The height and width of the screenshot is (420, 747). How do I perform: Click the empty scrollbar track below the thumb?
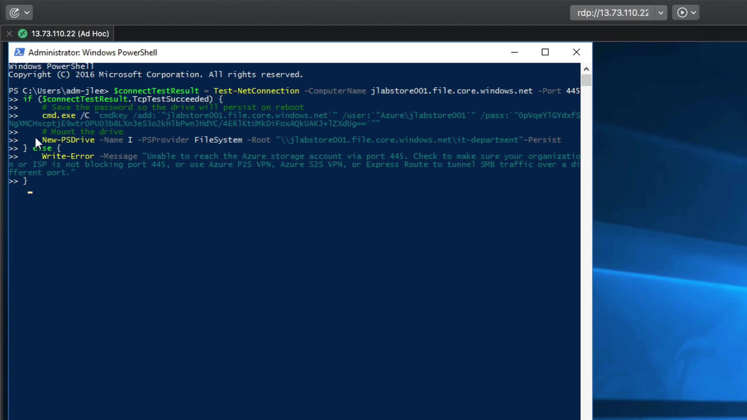[586, 253]
